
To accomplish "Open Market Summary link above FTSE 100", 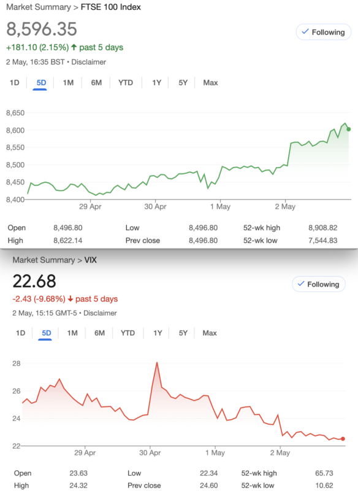I will [39, 7].
